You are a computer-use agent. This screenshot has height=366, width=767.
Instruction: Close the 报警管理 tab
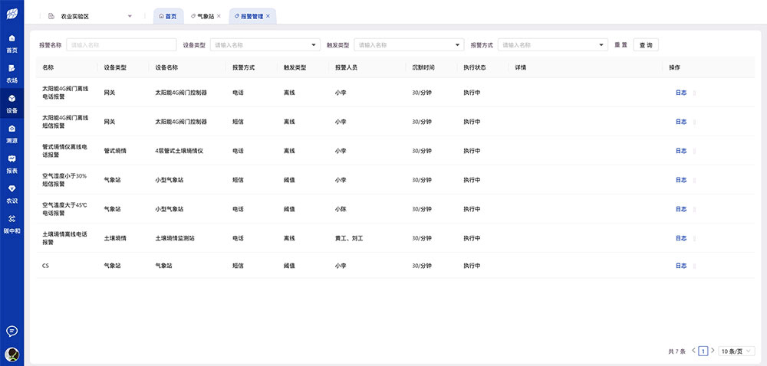(x=268, y=16)
